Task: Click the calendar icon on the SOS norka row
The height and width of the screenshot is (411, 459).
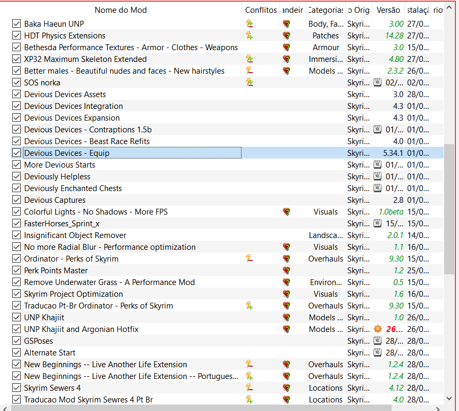Action: coord(377,82)
